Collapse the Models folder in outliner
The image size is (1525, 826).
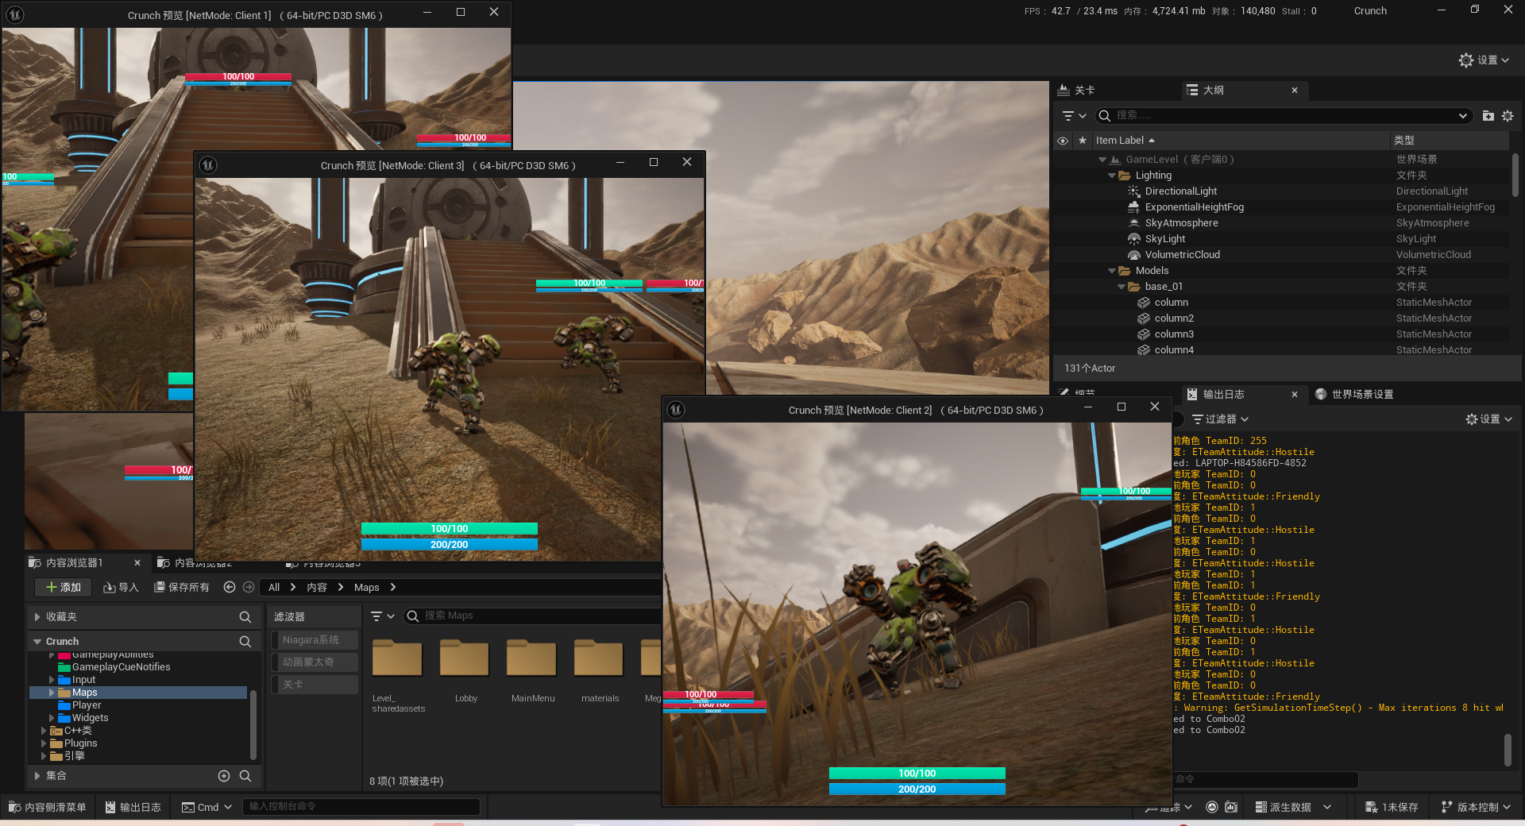coord(1112,271)
